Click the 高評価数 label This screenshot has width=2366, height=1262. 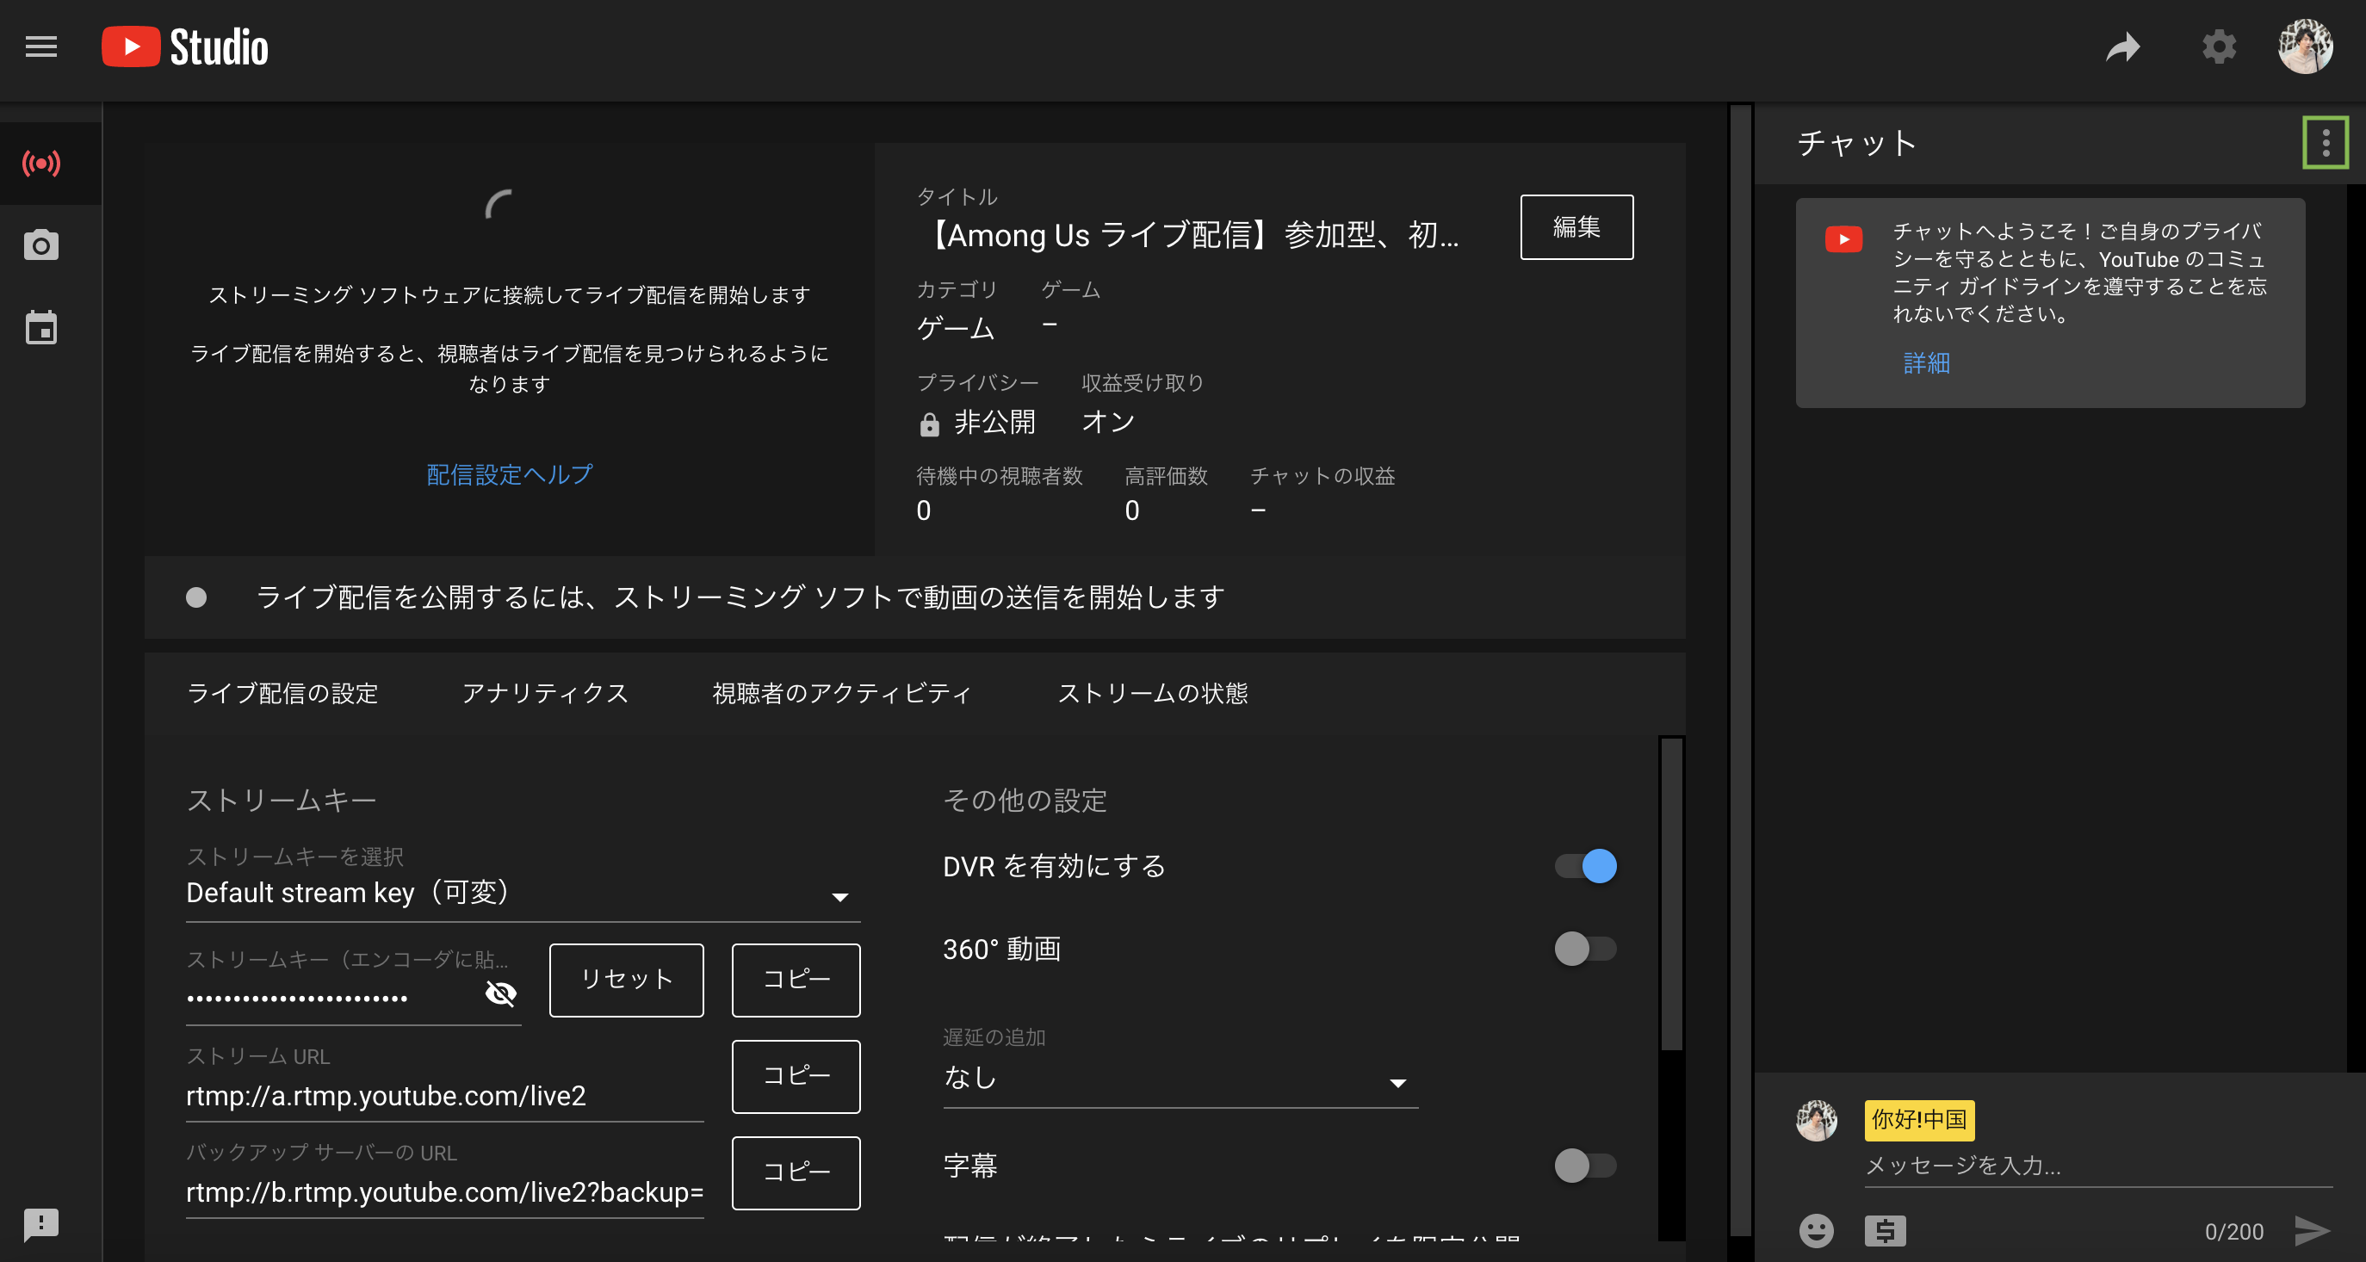click(x=1166, y=477)
